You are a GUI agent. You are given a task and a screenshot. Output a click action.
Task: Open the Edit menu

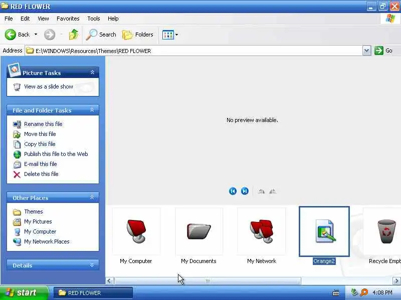point(25,18)
